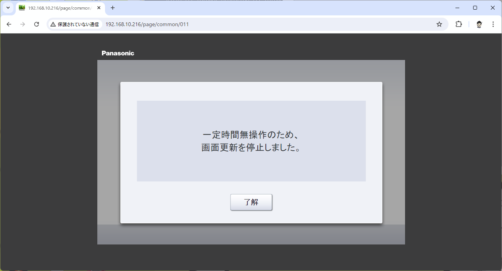Image resolution: width=502 pixels, height=271 pixels.
Task: Open the tab search dropdown chevron
Action: click(8, 8)
